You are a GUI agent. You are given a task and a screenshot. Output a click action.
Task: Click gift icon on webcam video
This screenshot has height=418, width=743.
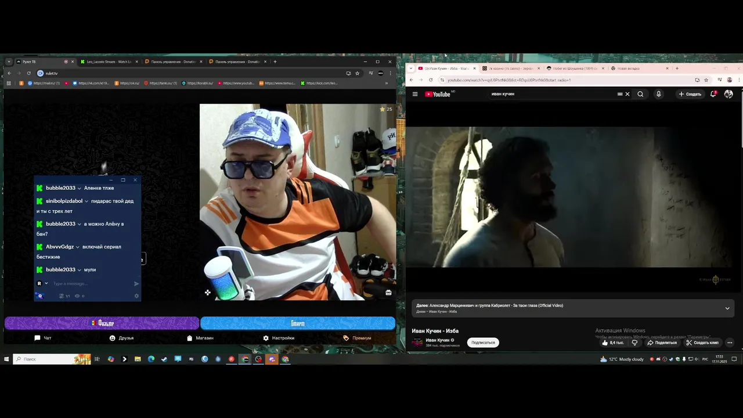(x=388, y=293)
